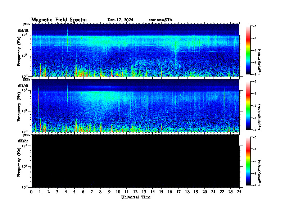Click hour tick label 5 on the time axis
This screenshot has height=220, width=285.
click(x=74, y=192)
